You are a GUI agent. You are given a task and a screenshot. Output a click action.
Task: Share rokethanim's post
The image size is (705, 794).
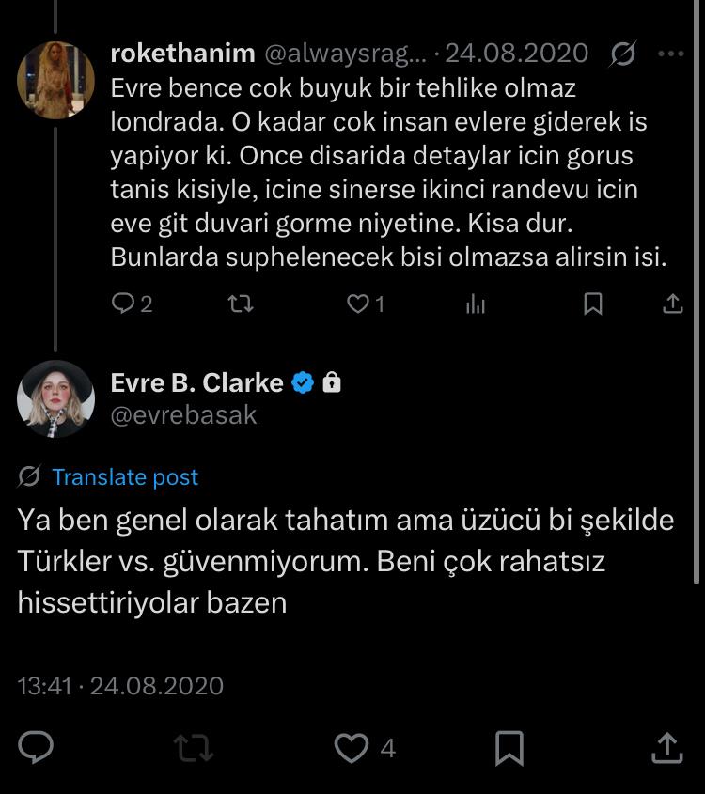click(673, 304)
